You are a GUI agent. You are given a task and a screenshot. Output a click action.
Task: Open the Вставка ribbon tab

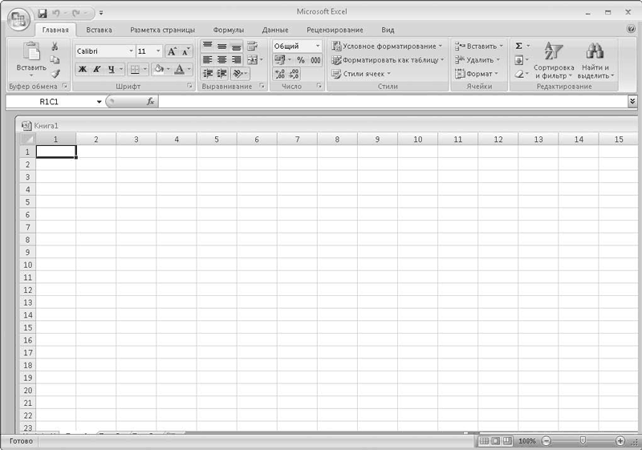click(x=99, y=30)
